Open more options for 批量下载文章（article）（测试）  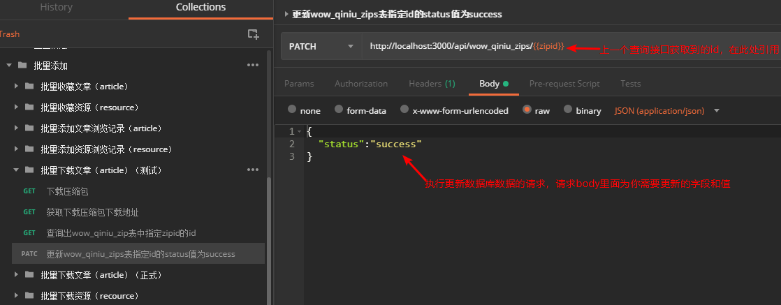point(253,170)
